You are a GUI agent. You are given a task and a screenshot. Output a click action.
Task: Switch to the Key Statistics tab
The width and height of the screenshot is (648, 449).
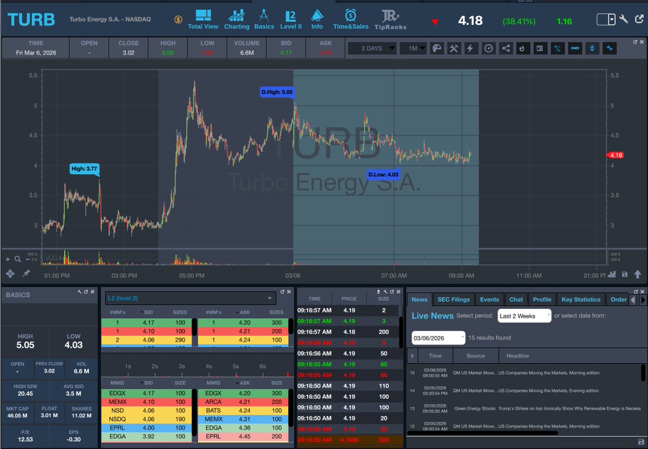click(x=581, y=299)
